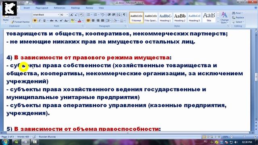The height and width of the screenshot is (145, 258).
Task: Open Paragraph dialog launcher
Action: (125, 26)
